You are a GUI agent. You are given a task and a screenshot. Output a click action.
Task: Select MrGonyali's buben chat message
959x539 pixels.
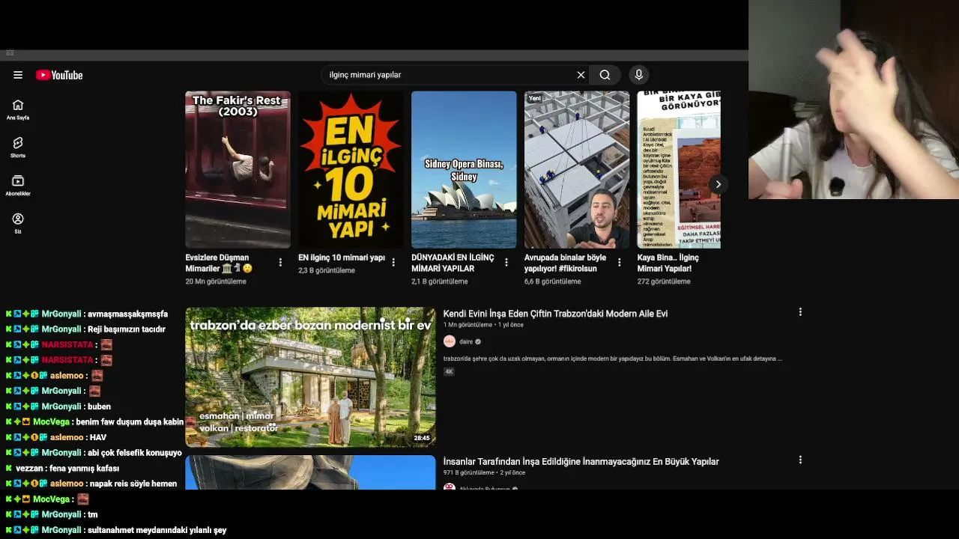click(99, 406)
